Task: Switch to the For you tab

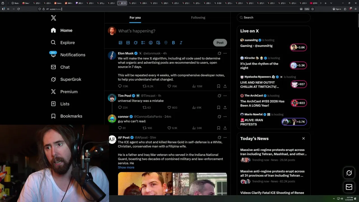Action: click(x=135, y=17)
